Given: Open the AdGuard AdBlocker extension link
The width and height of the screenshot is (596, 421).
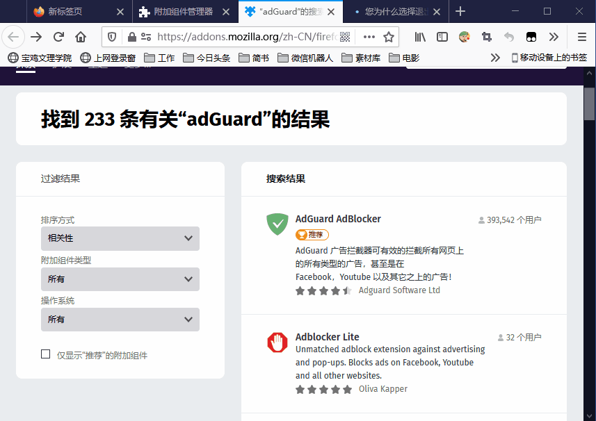Looking at the screenshot, I should (338, 219).
